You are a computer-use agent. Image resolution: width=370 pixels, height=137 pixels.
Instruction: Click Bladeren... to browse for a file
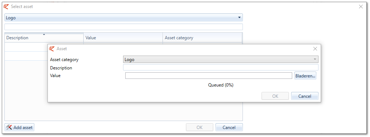point(305,76)
